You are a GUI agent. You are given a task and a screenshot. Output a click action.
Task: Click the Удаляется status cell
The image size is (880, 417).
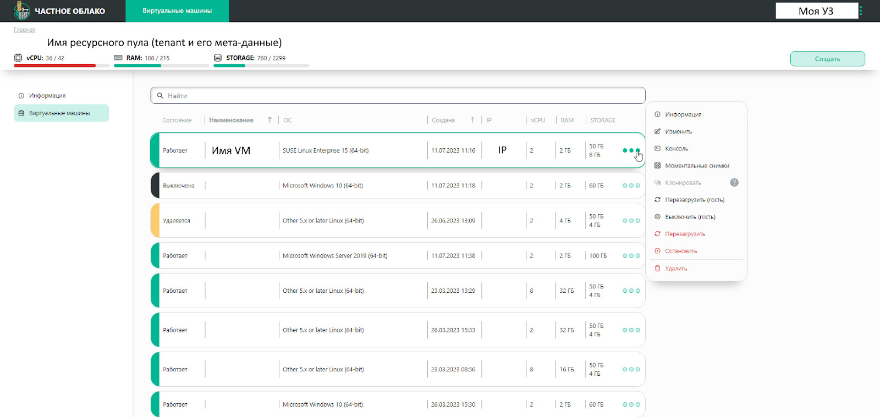(x=177, y=220)
